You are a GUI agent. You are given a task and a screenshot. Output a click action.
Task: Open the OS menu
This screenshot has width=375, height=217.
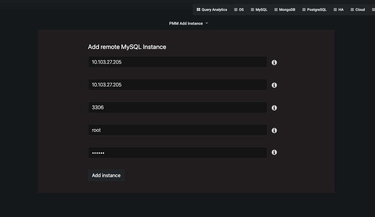(x=239, y=10)
